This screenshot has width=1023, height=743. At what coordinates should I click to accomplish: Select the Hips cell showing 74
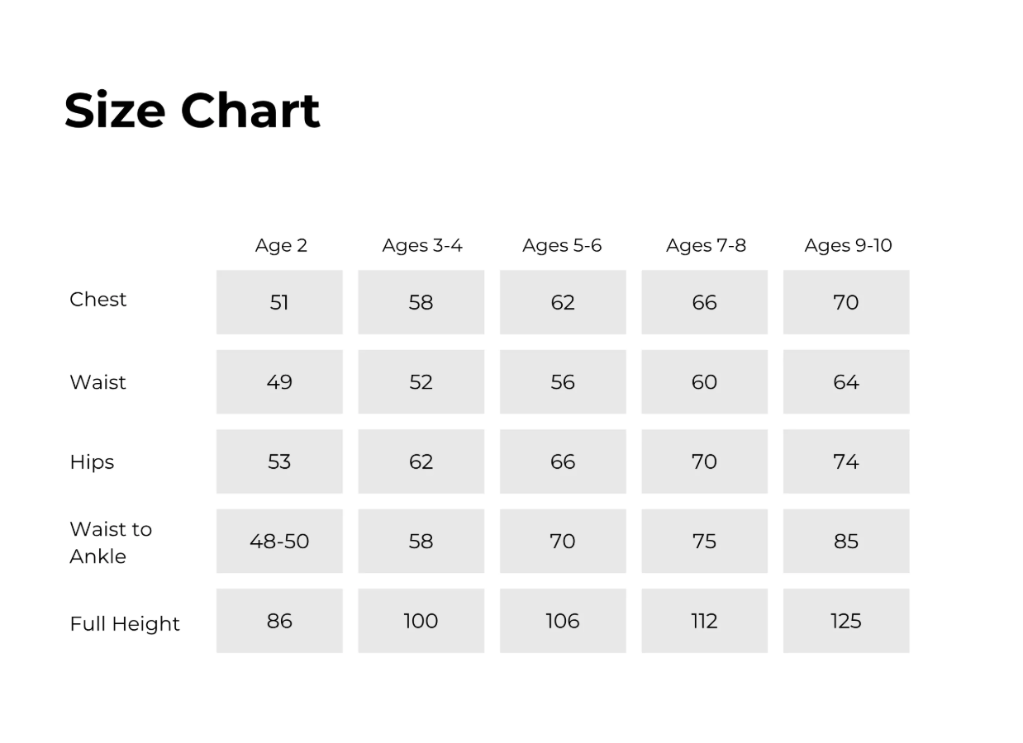coord(846,461)
